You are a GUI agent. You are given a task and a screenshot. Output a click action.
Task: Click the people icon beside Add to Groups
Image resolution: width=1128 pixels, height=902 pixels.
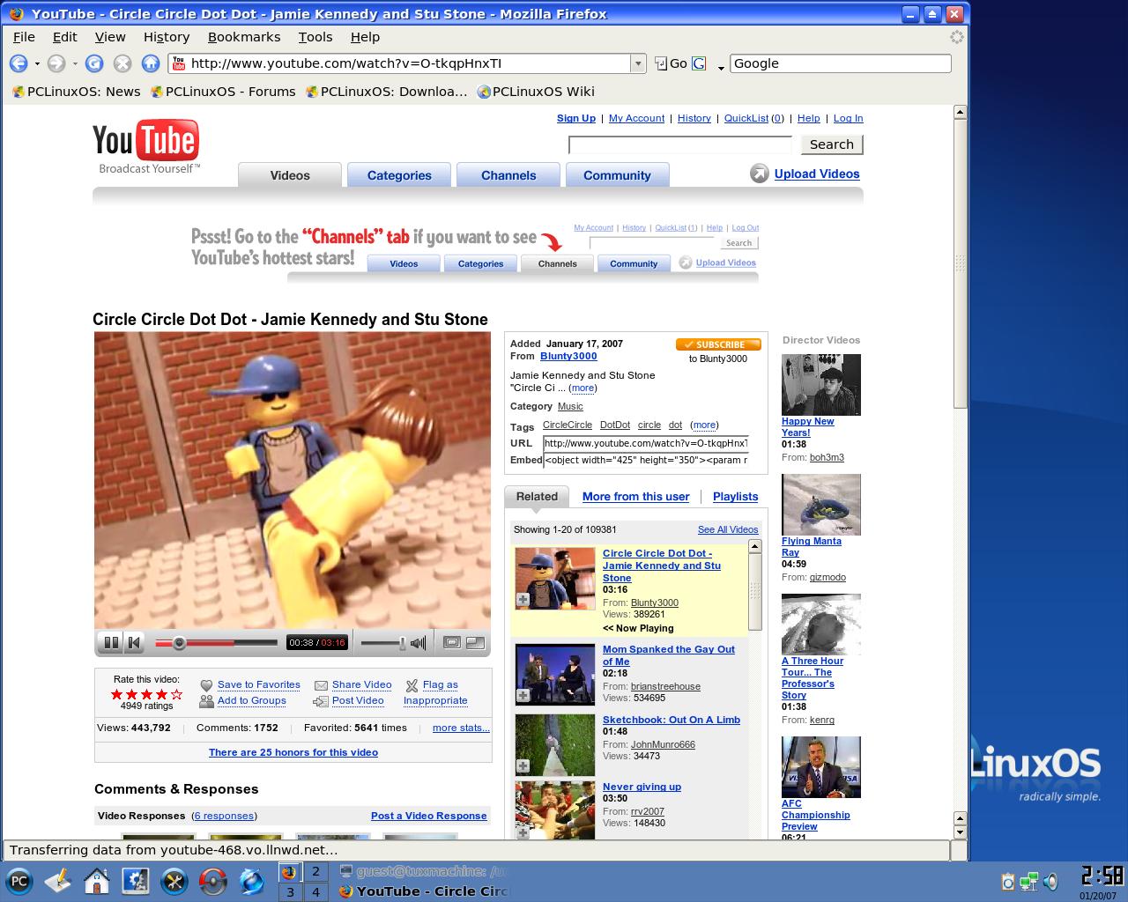[206, 701]
